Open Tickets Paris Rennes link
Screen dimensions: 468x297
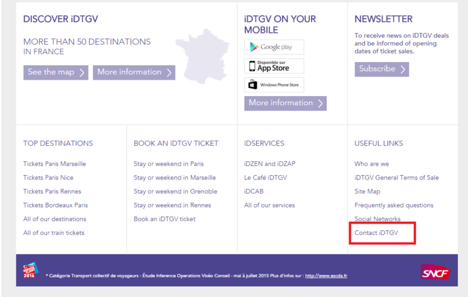[52, 191]
